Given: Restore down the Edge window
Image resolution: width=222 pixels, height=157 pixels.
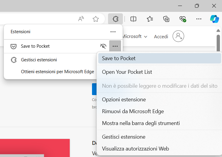Looking at the screenshot, I should coord(197,6).
